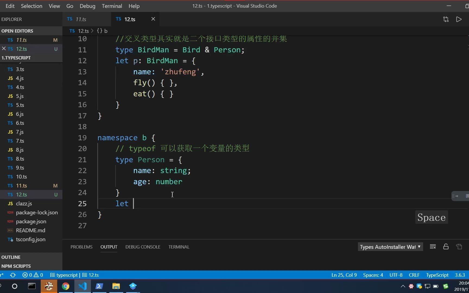Click Ln 25, Col 9 to go to line
The height and width of the screenshot is (293, 469).
coord(344,275)
